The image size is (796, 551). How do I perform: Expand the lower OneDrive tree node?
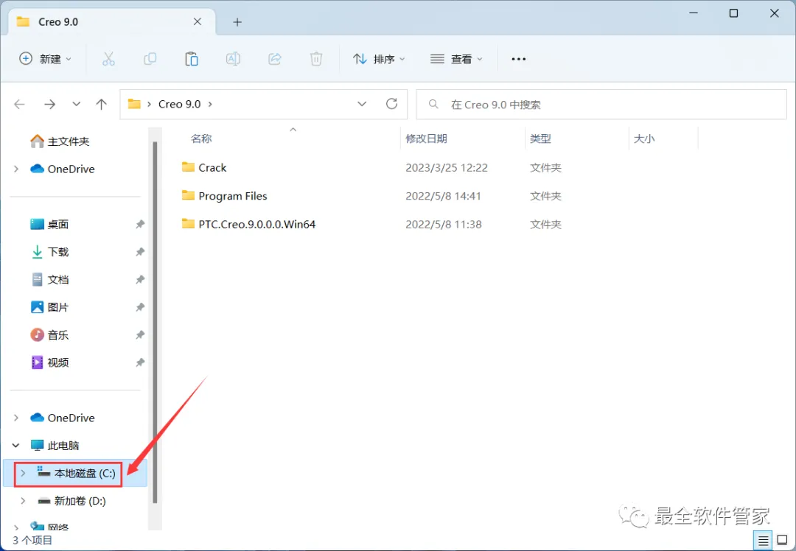(16, 418)
